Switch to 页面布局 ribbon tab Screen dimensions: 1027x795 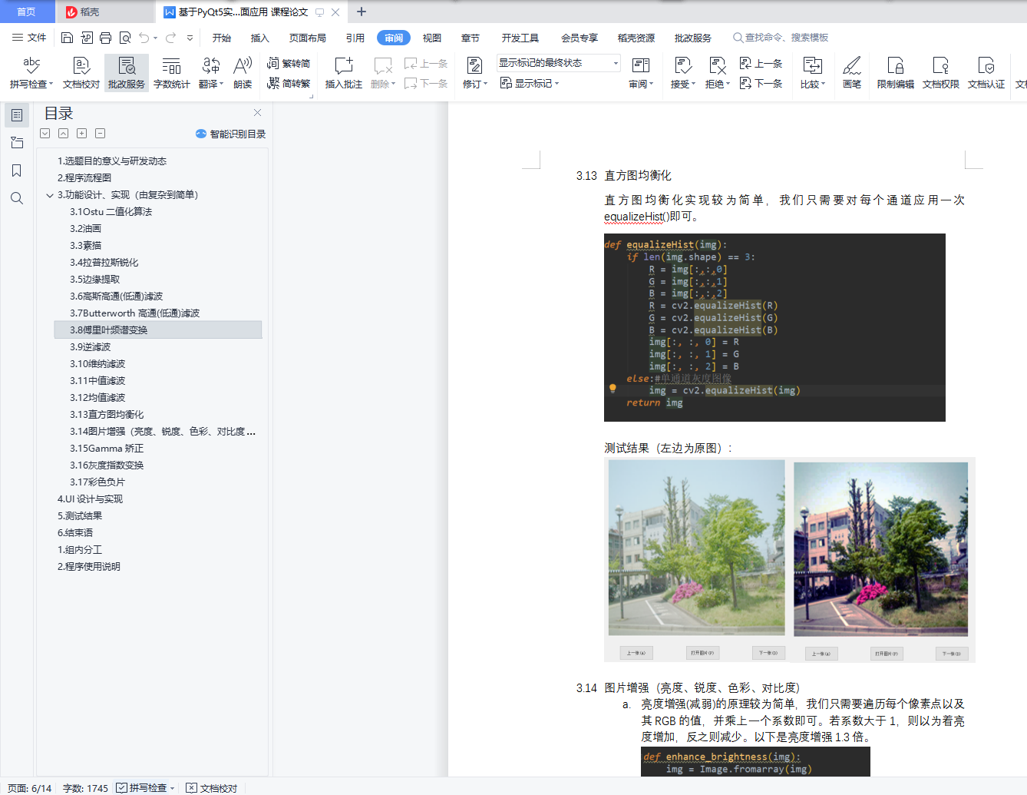[x=308, y=38]
